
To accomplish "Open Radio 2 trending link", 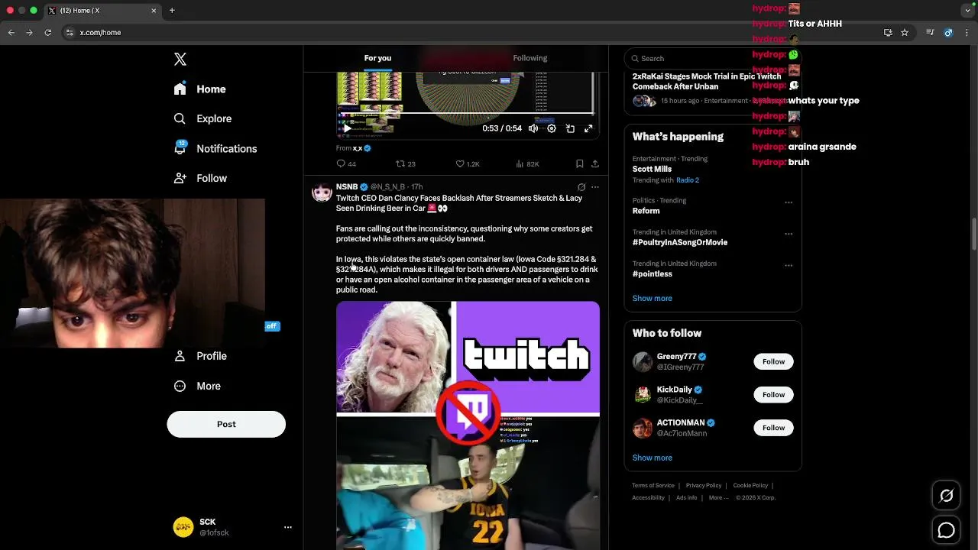I will [688, 180].
